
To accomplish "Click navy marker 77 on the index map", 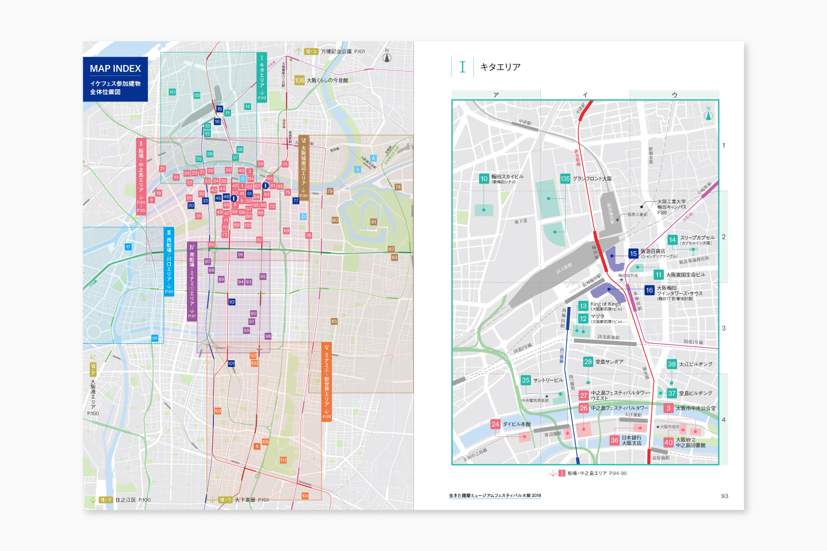I will (x=296, y=201).
